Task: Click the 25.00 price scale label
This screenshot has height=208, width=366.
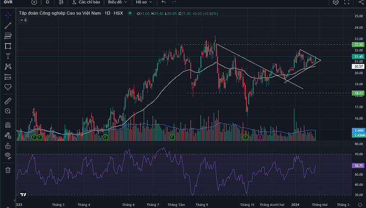Action: click(359, 16)
